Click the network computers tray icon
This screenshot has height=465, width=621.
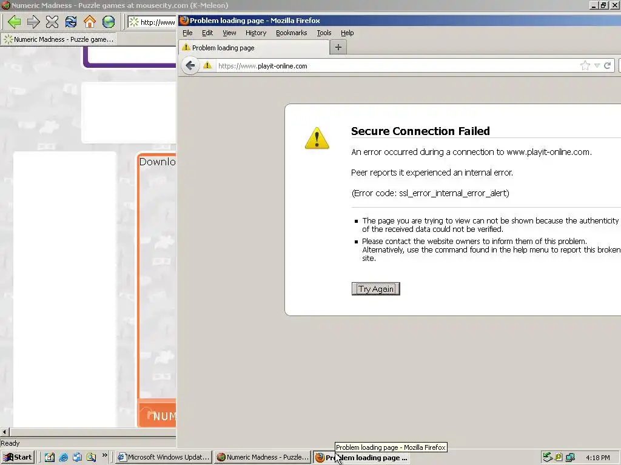click(x=570, y=457)
